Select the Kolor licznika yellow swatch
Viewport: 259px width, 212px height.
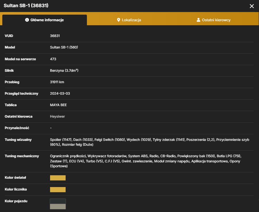58,189
